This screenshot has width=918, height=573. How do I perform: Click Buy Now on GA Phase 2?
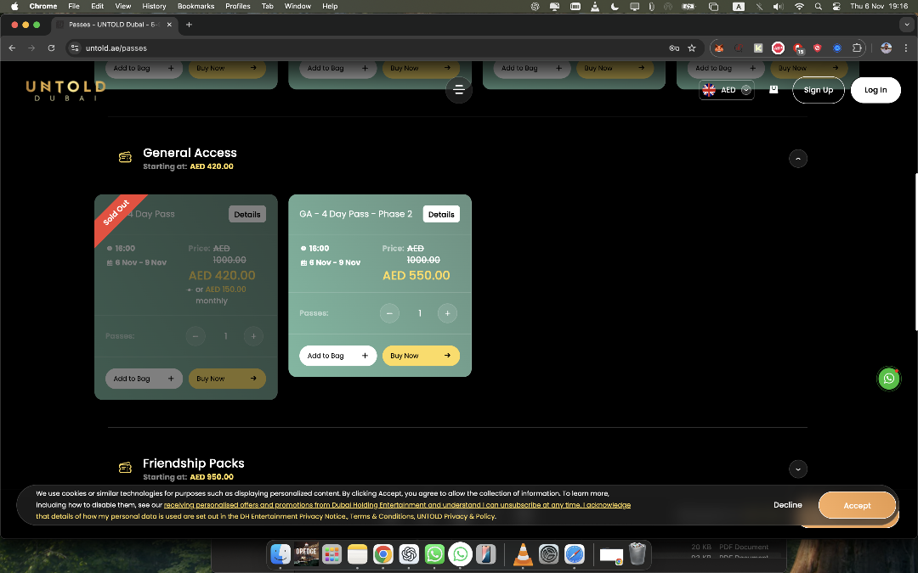click(x=421, y=356)
